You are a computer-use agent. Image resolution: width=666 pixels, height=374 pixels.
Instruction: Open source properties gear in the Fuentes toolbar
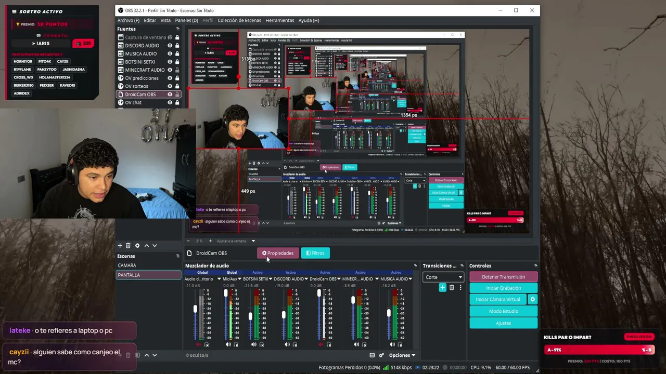tap(137, 246)
